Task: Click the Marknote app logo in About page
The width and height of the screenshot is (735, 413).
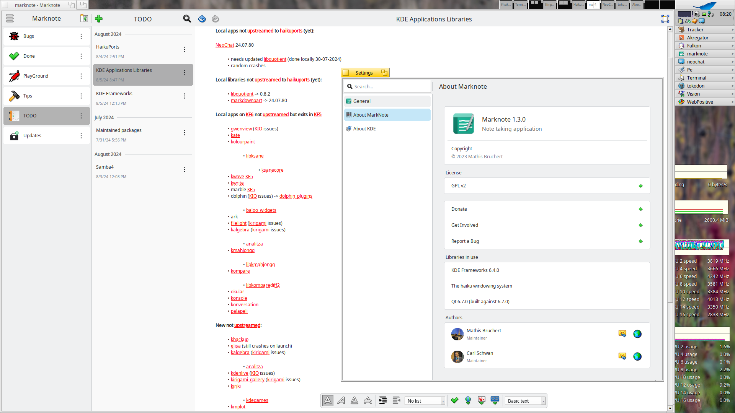Action: tap(464, 124)
